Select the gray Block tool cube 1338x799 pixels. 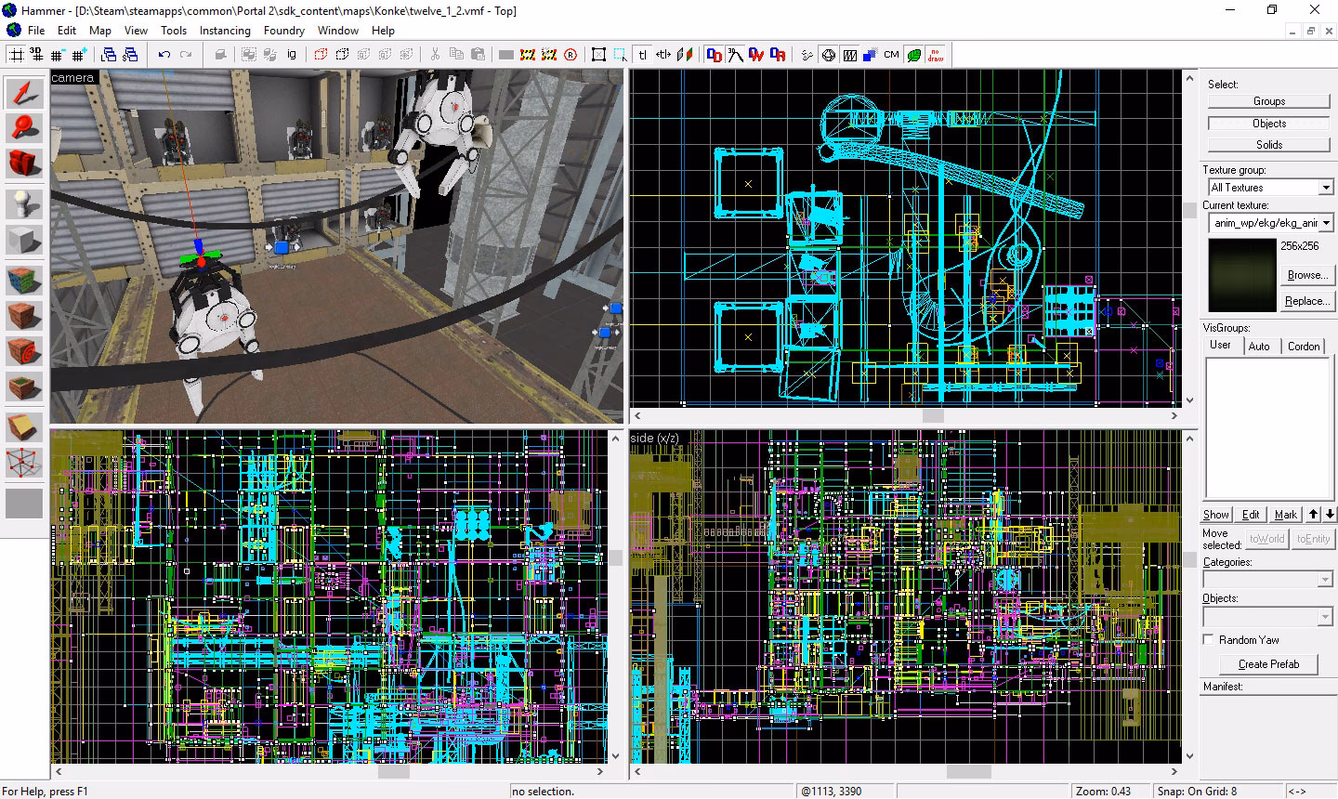pyautogui.click(x=24, y=241)
